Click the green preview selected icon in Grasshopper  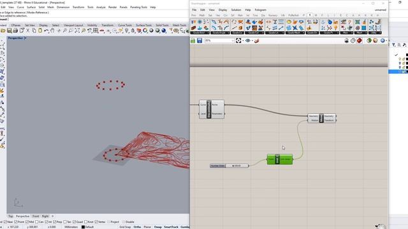coord(369,41)
